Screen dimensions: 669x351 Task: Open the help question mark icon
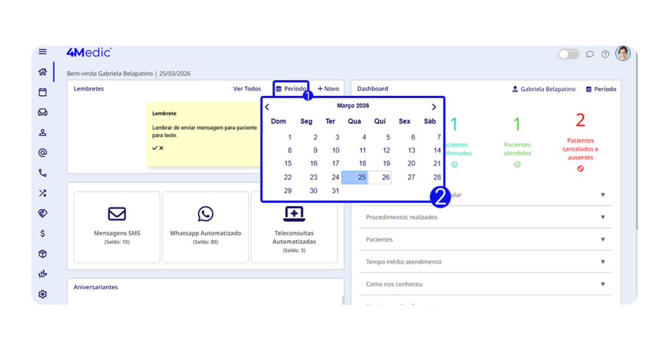pos(605,54)
